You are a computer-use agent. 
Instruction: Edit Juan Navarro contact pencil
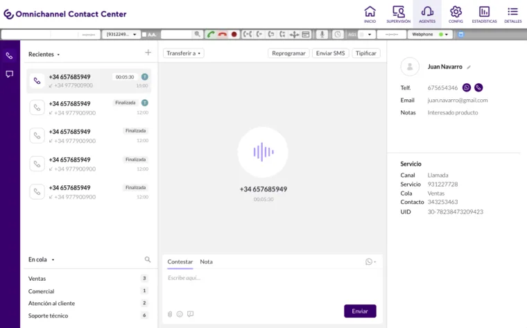469,67
